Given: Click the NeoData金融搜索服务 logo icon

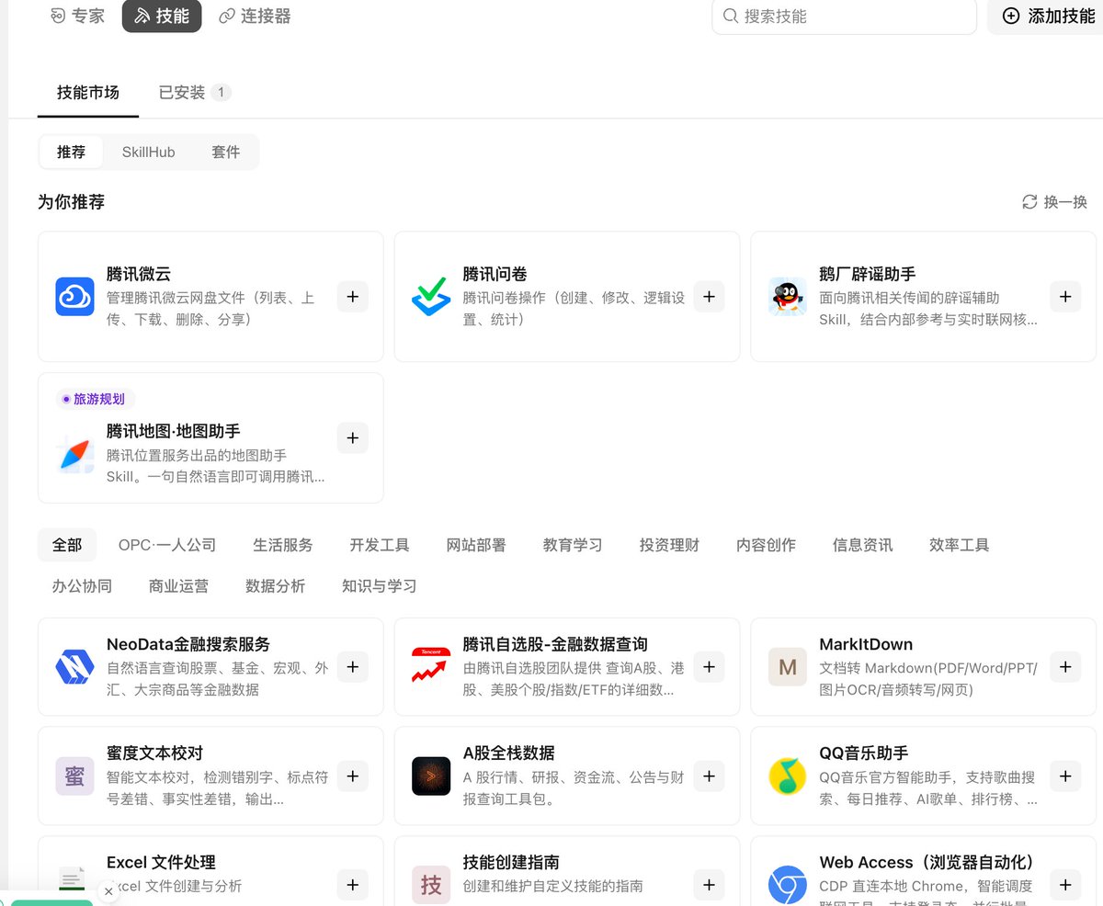Looking at the screenshot, I should click(x=74, y=666).
